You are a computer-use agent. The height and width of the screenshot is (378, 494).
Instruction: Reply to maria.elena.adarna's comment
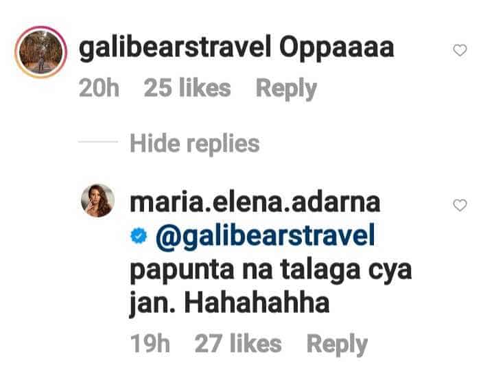[337, 344]
